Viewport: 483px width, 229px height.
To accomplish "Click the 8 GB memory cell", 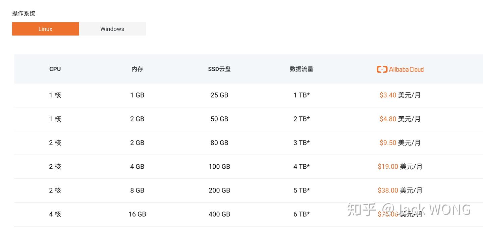I will [137, 190].
